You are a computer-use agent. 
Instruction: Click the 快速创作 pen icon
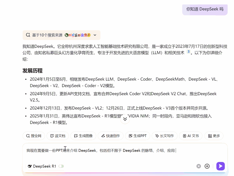click(103, 136)
